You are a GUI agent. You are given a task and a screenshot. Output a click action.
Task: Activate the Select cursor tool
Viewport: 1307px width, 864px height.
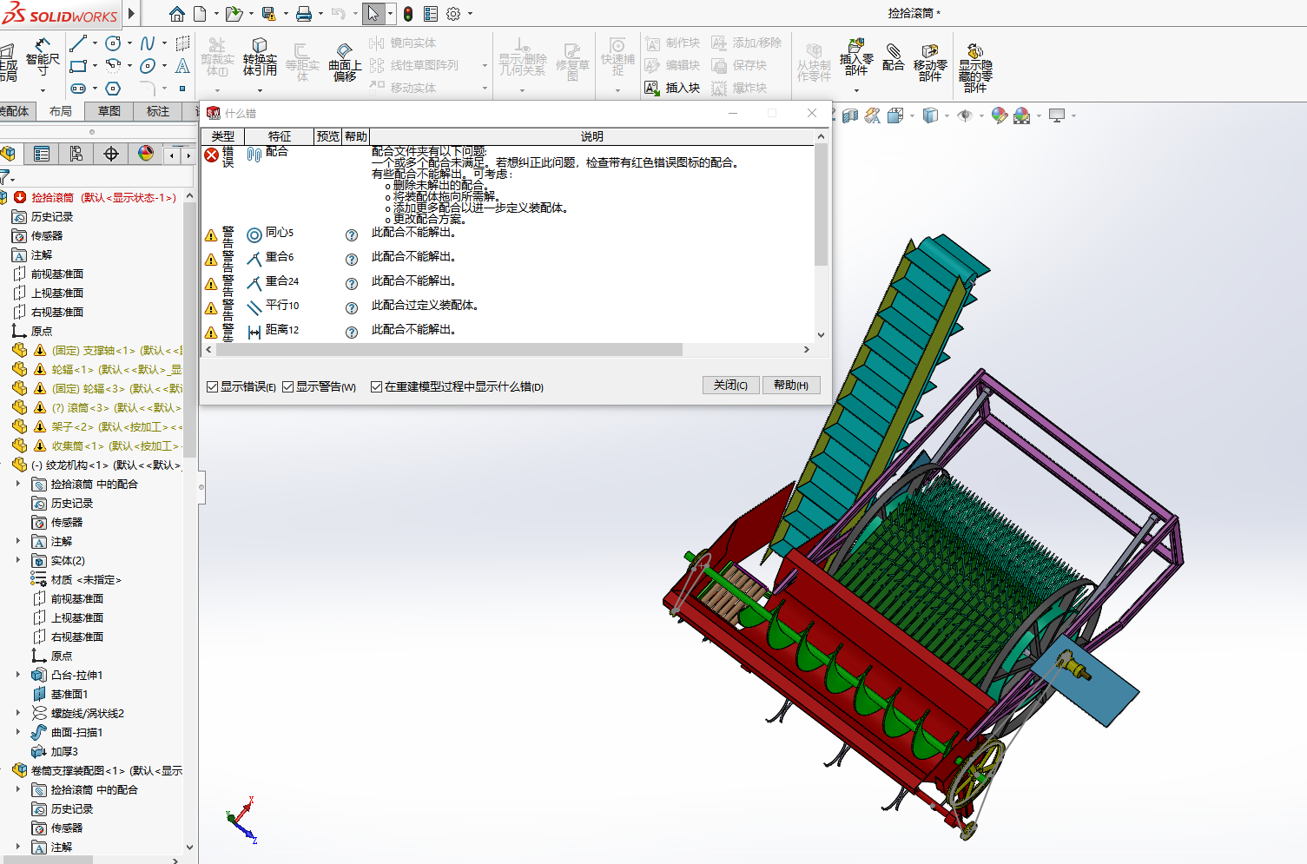pyautogui.click(x=373, y=14)
